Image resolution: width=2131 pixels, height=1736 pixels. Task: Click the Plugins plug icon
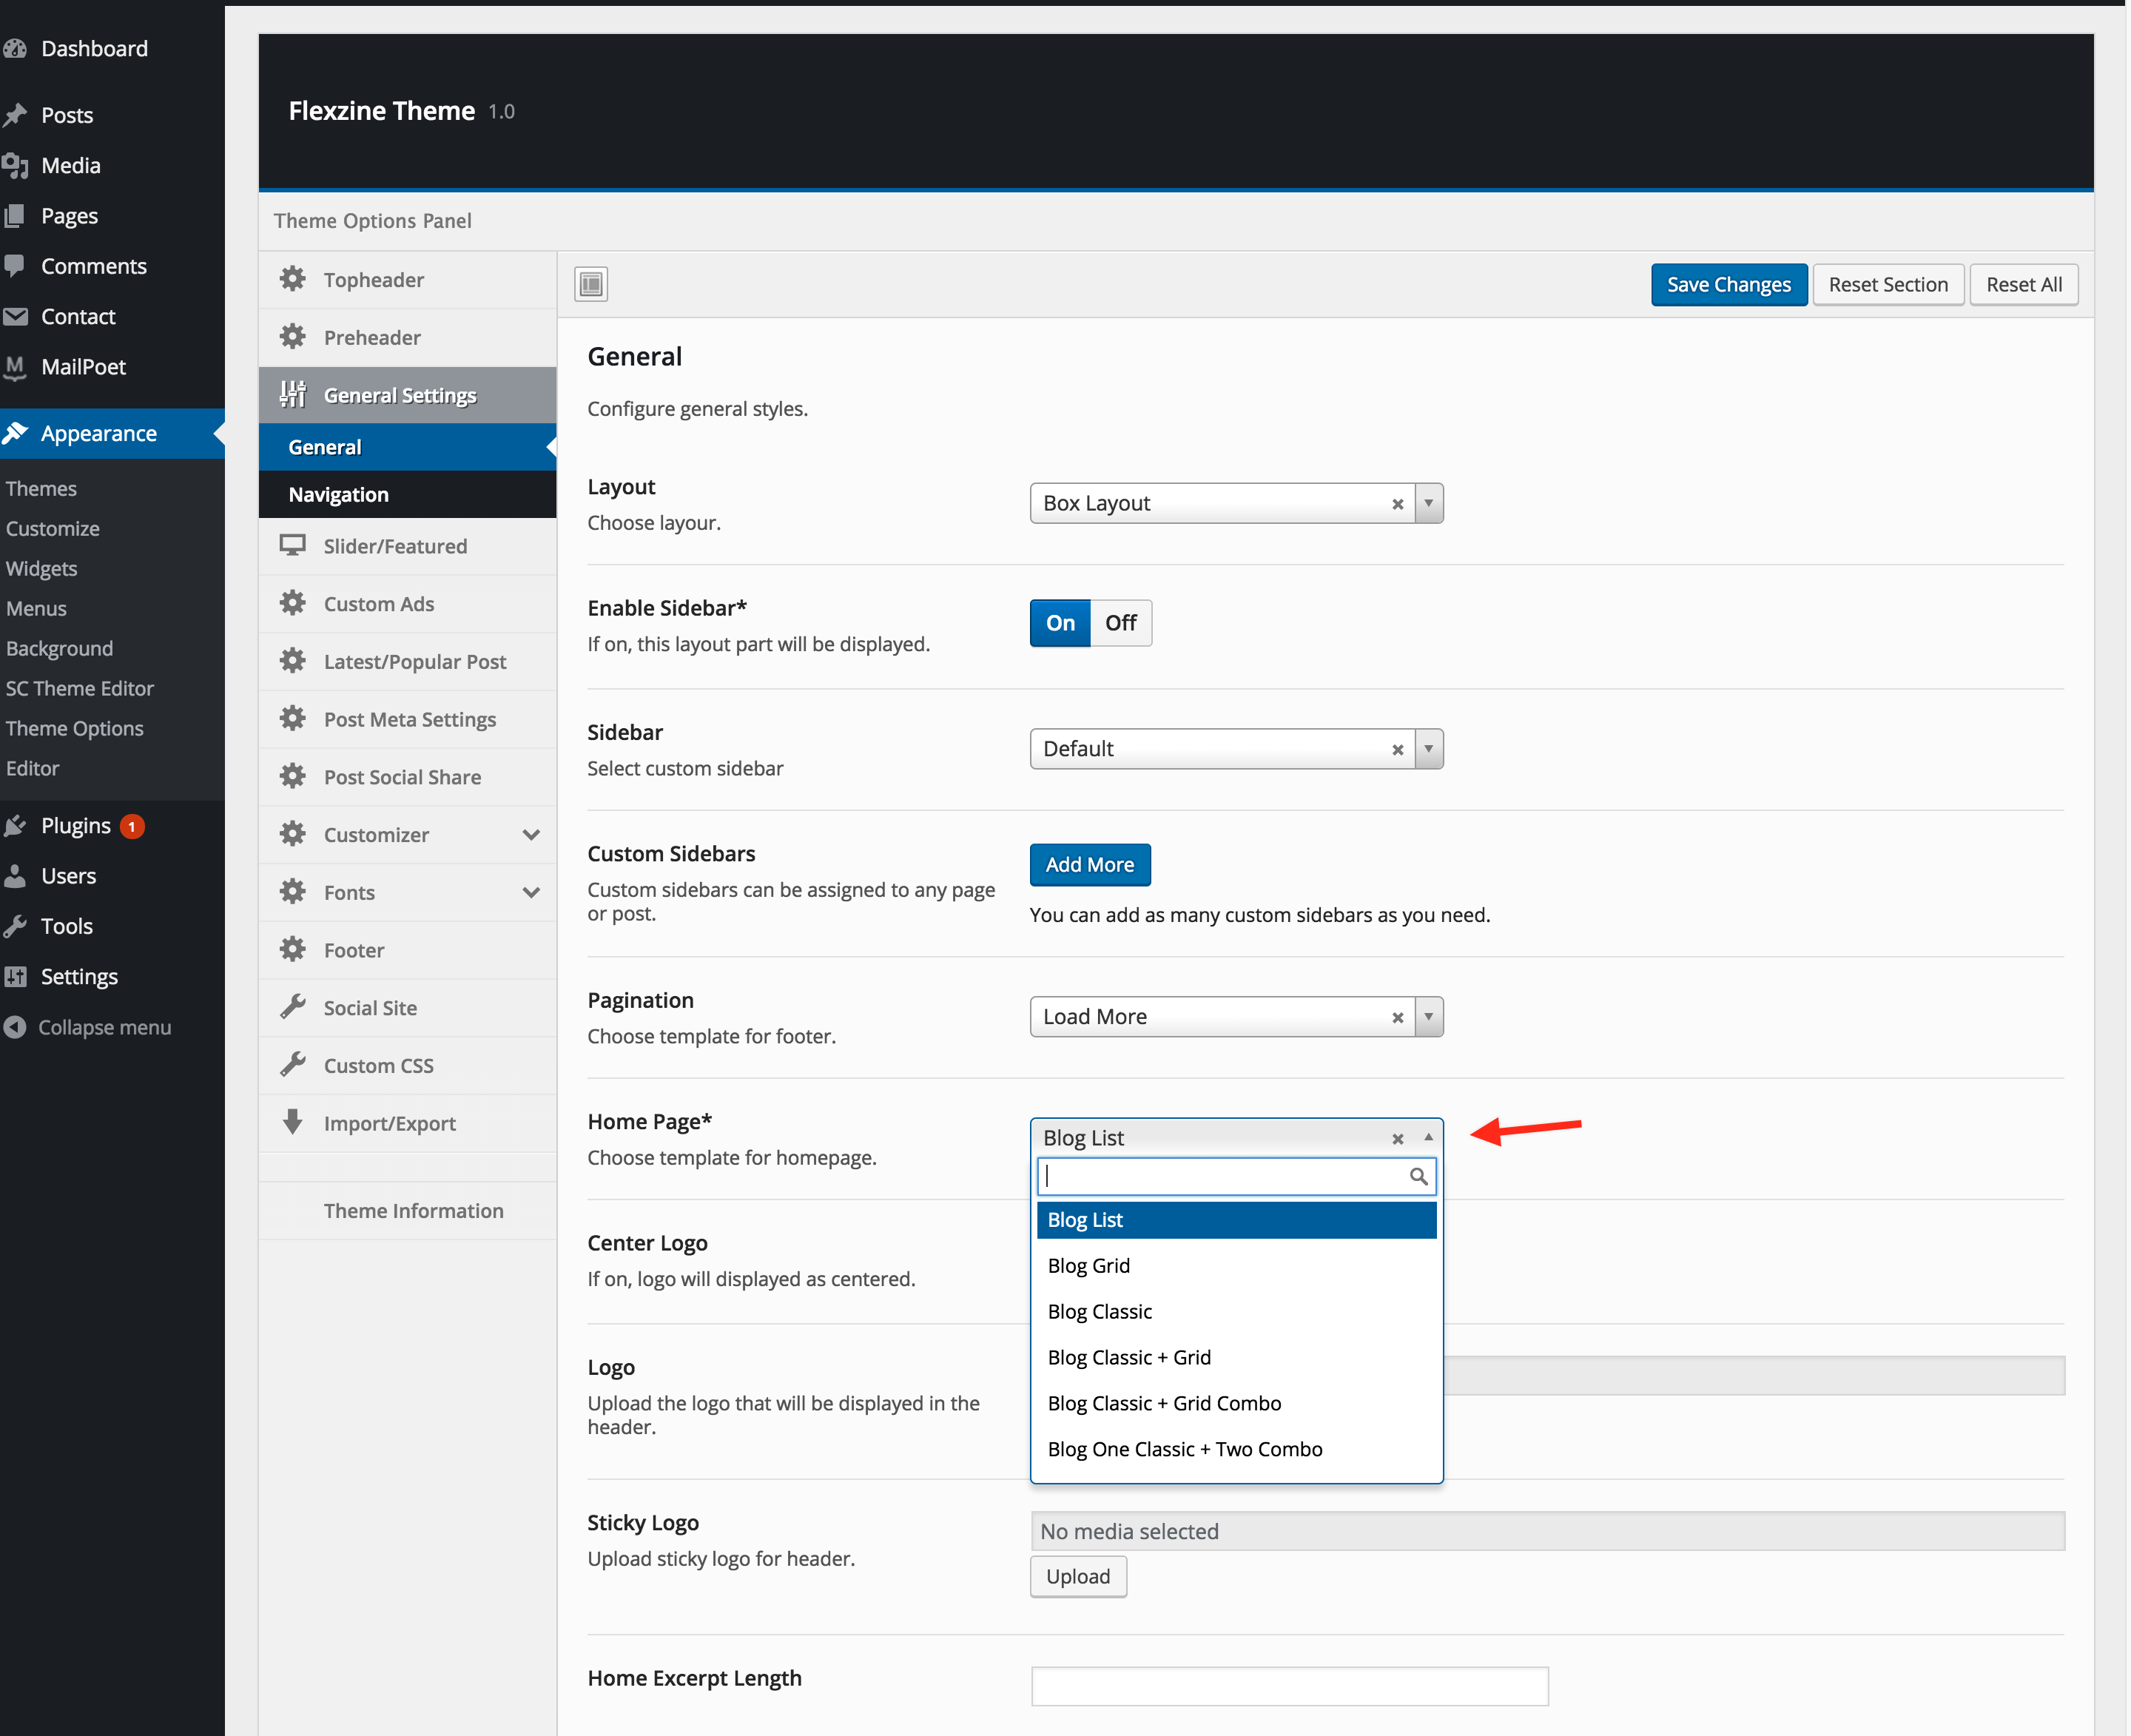tap(14, 826)
